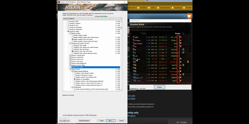This screenshot has width=249, height=124.
Task: Click the component list scroll up arrow
Action: tap(121, 21)
